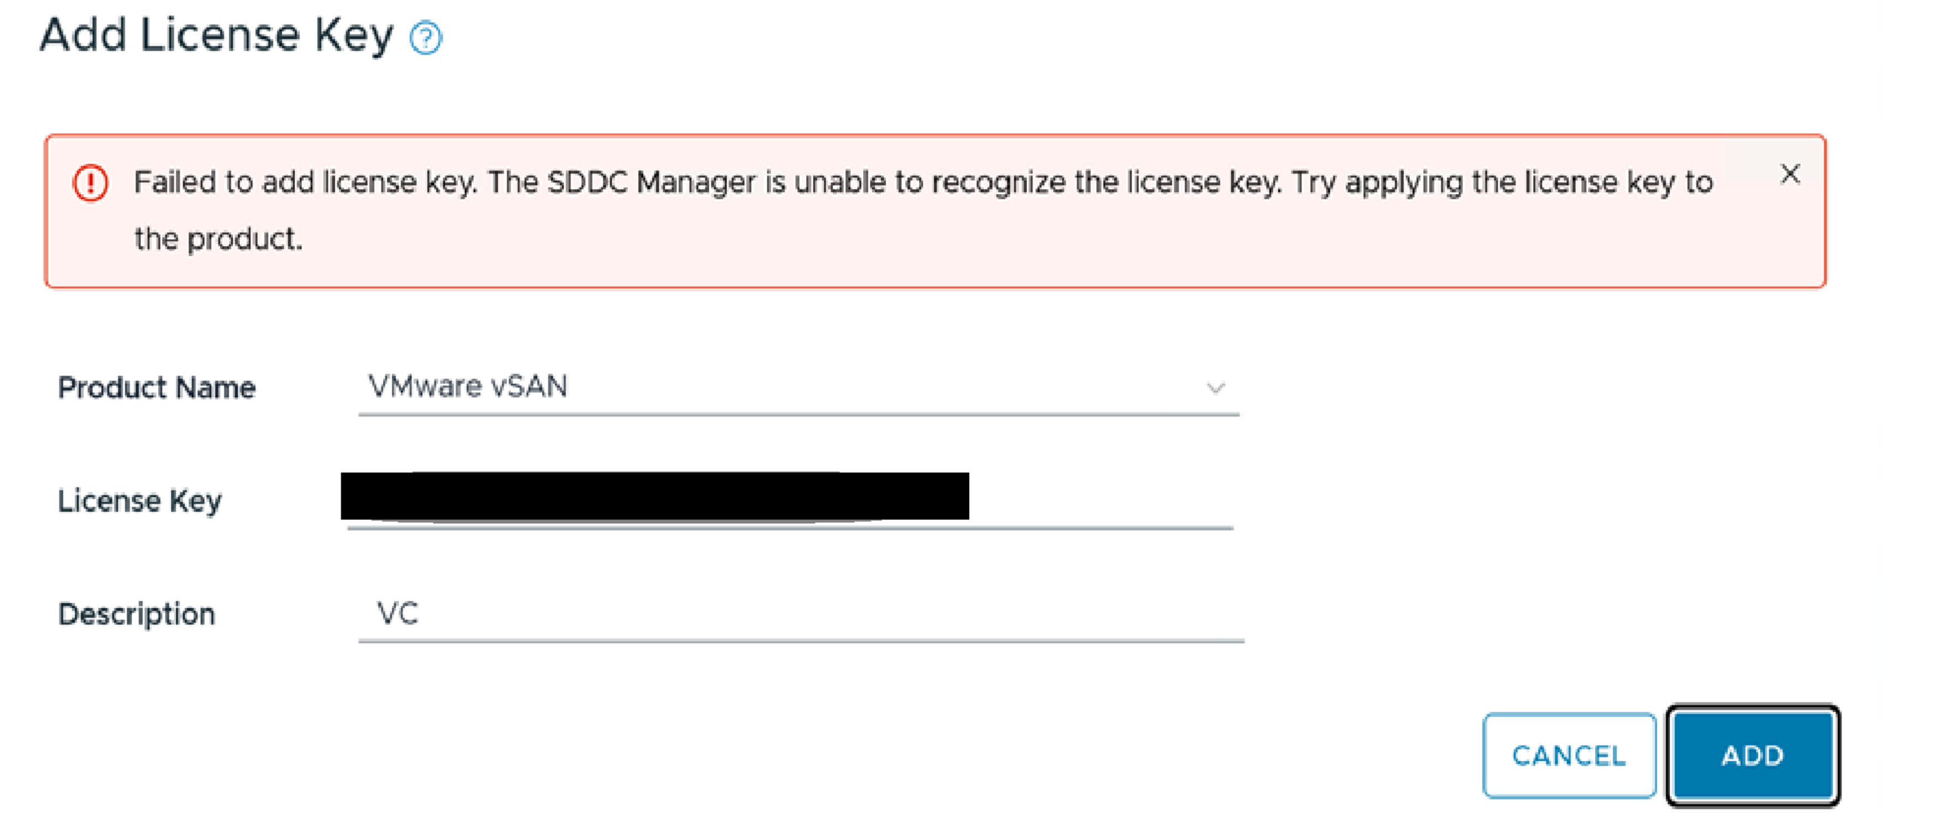Click the Description label
This screenshot has width=1942, height=826.
[x=136, y=614]
